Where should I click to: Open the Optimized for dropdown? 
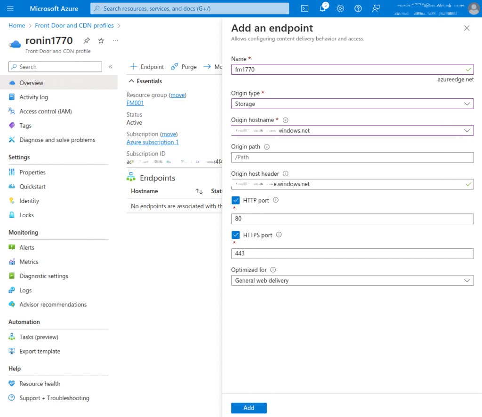tap(352, 280)
